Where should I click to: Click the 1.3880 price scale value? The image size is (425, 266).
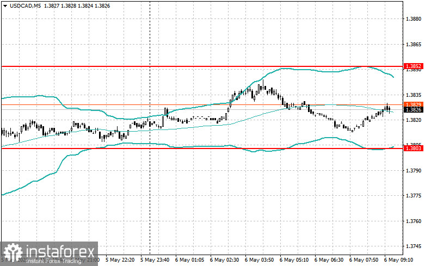(414, 19)
